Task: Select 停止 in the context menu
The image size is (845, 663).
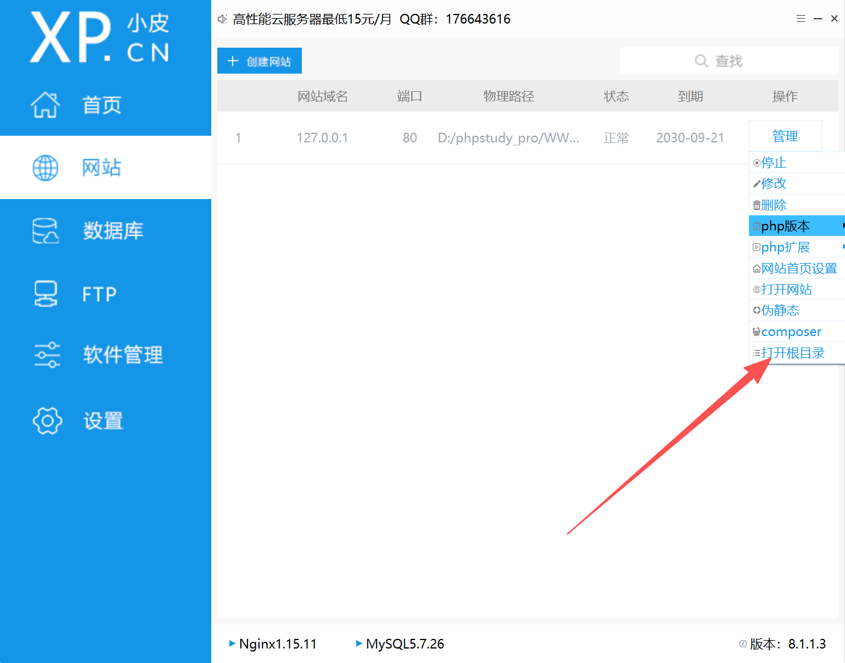Action: [797, 163]
